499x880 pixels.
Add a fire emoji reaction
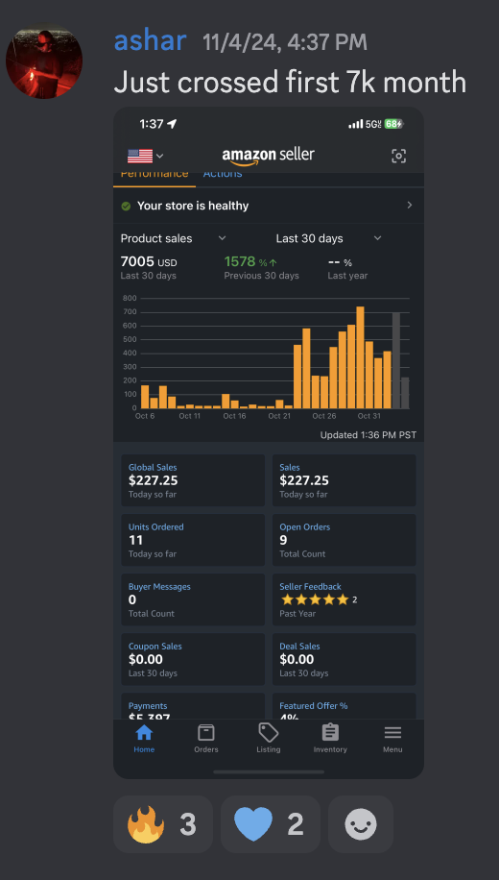point(163,824)
